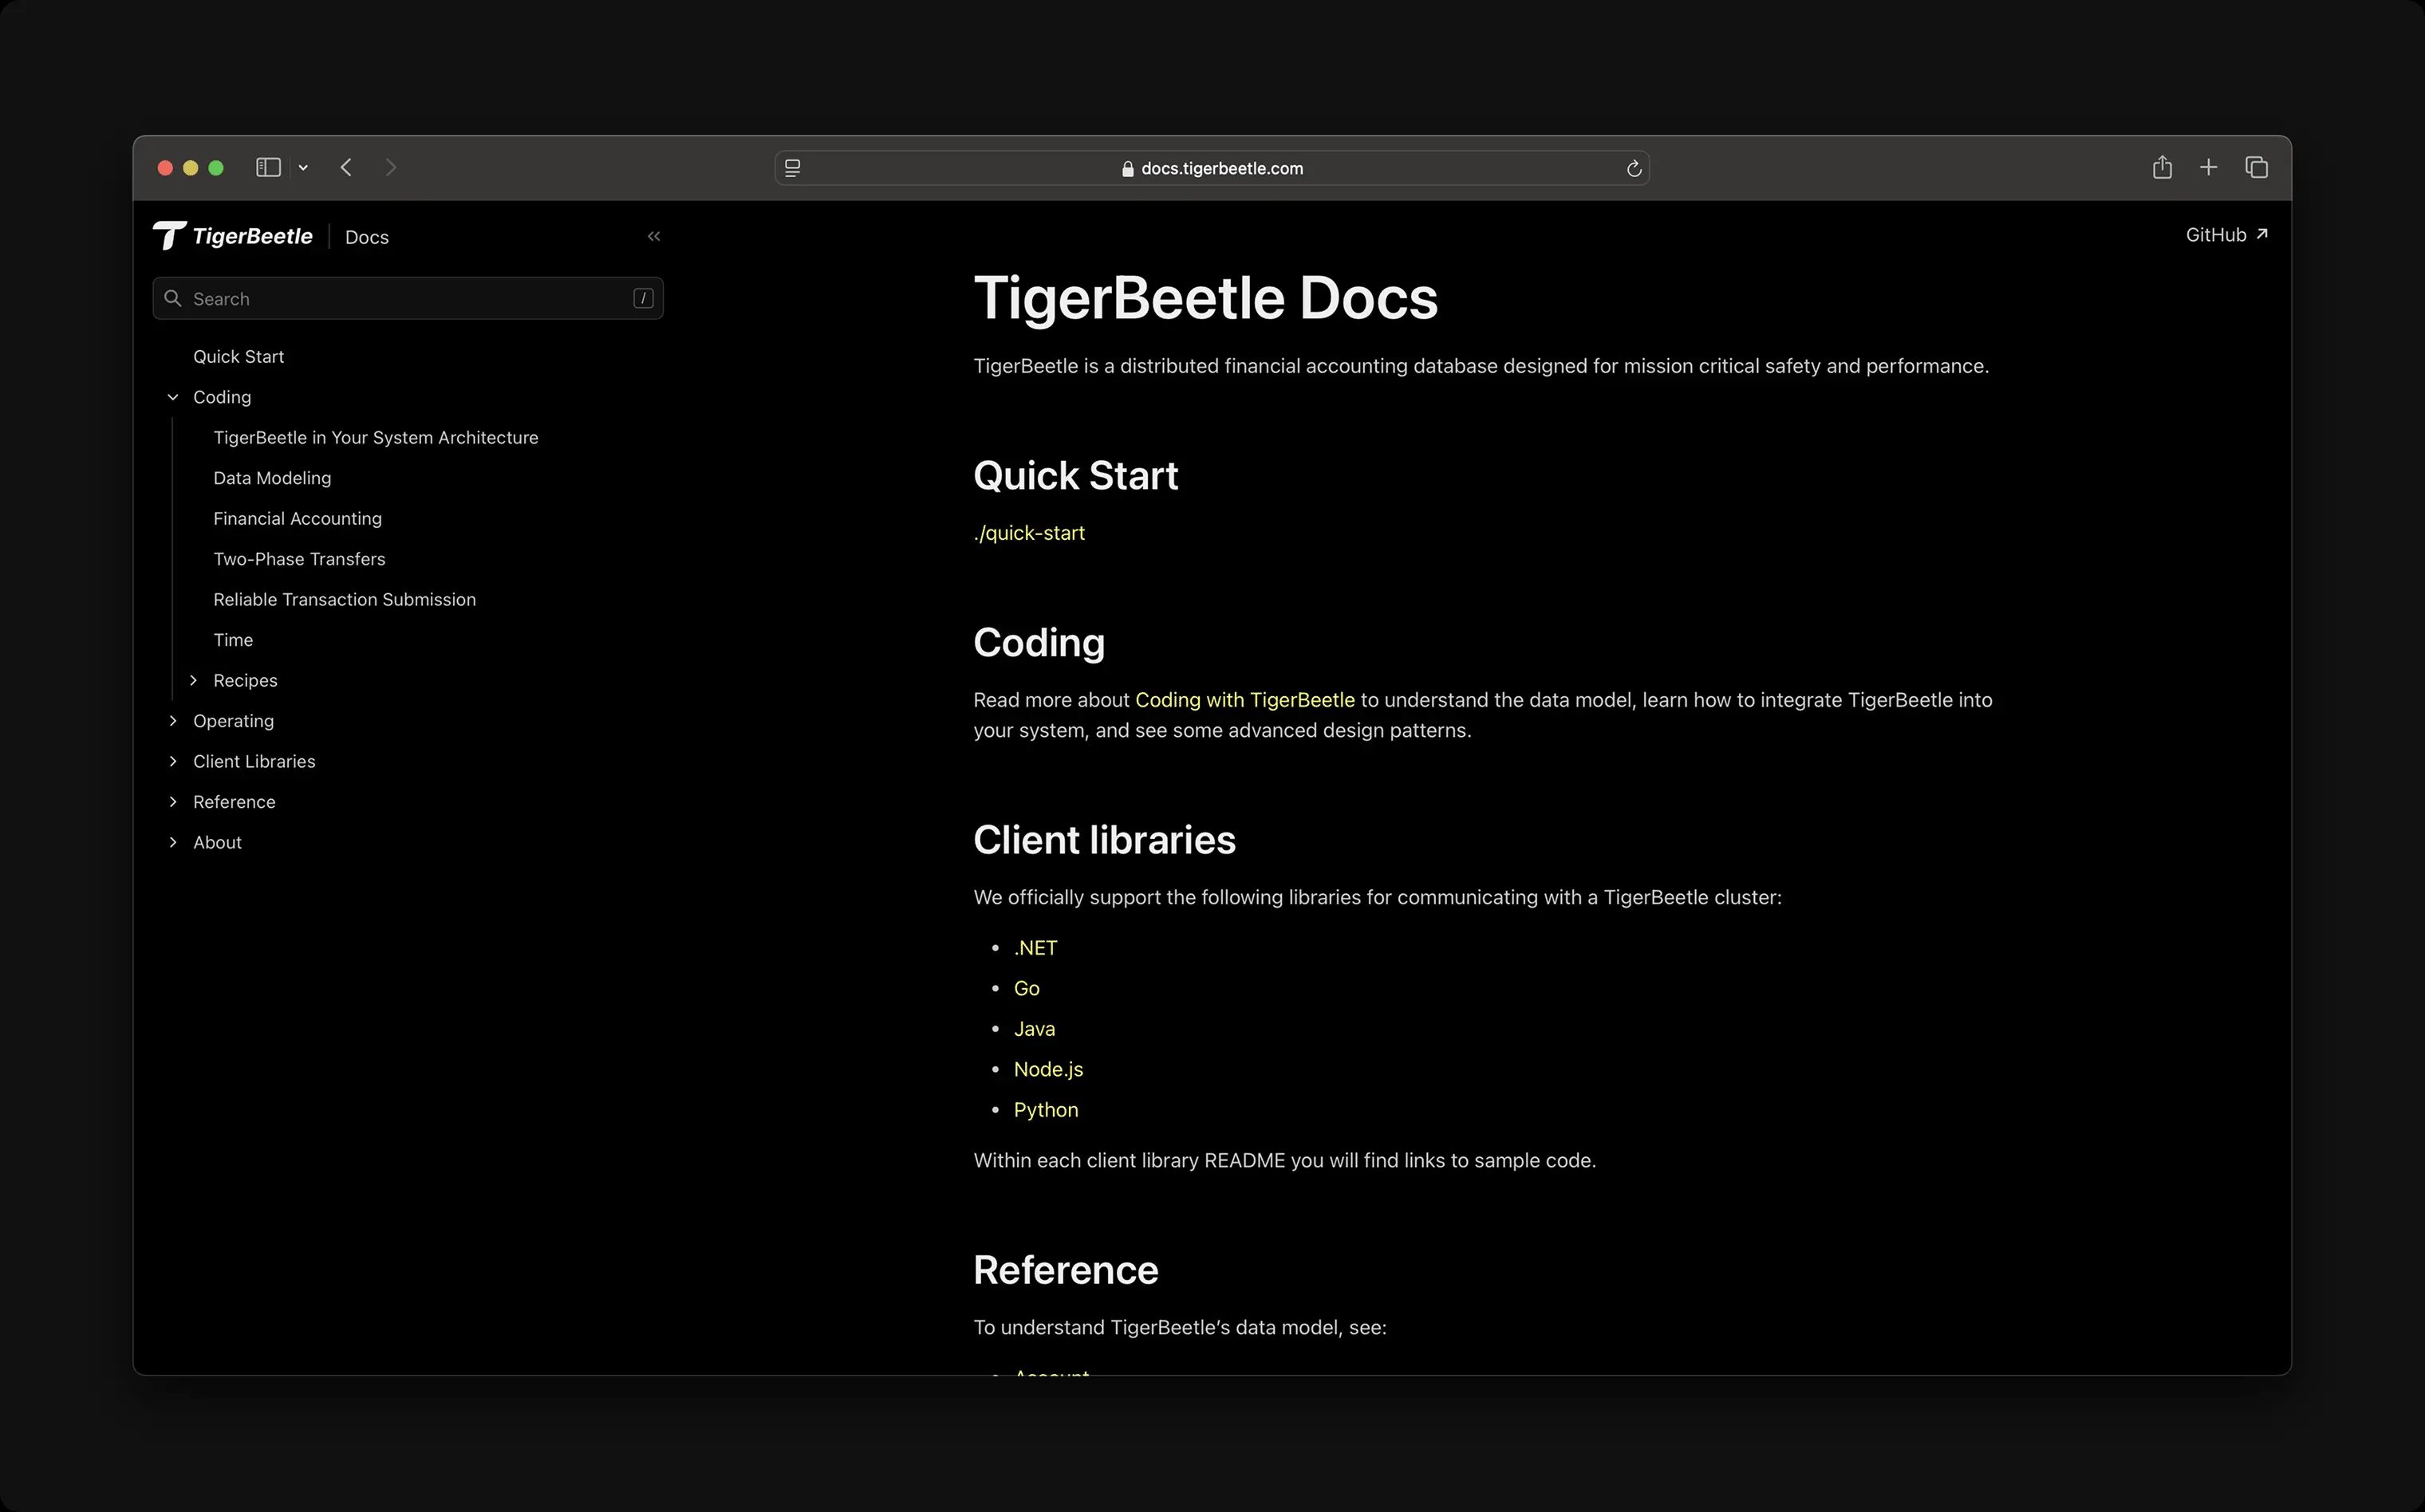
Task: Collapse the docs sidebar with double-chevron icon
Action: [x=654, y=236]
